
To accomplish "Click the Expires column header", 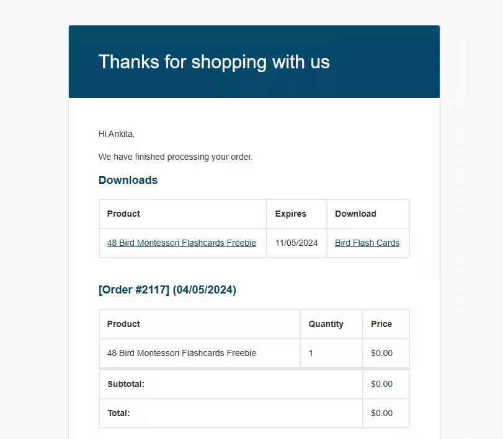I will click(291, 214).
